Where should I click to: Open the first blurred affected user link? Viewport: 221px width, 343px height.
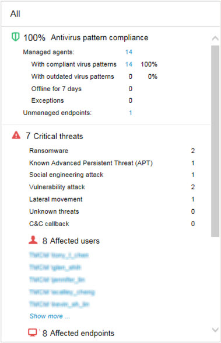59,255
